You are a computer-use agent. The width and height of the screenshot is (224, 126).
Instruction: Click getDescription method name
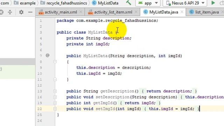(117, 91)
